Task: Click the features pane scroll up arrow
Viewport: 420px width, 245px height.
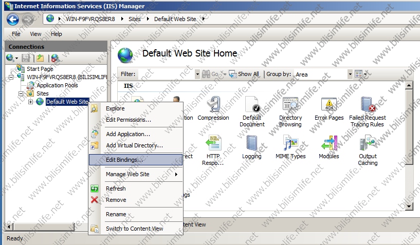Action: pyautogui.click(x=409, y=86)
